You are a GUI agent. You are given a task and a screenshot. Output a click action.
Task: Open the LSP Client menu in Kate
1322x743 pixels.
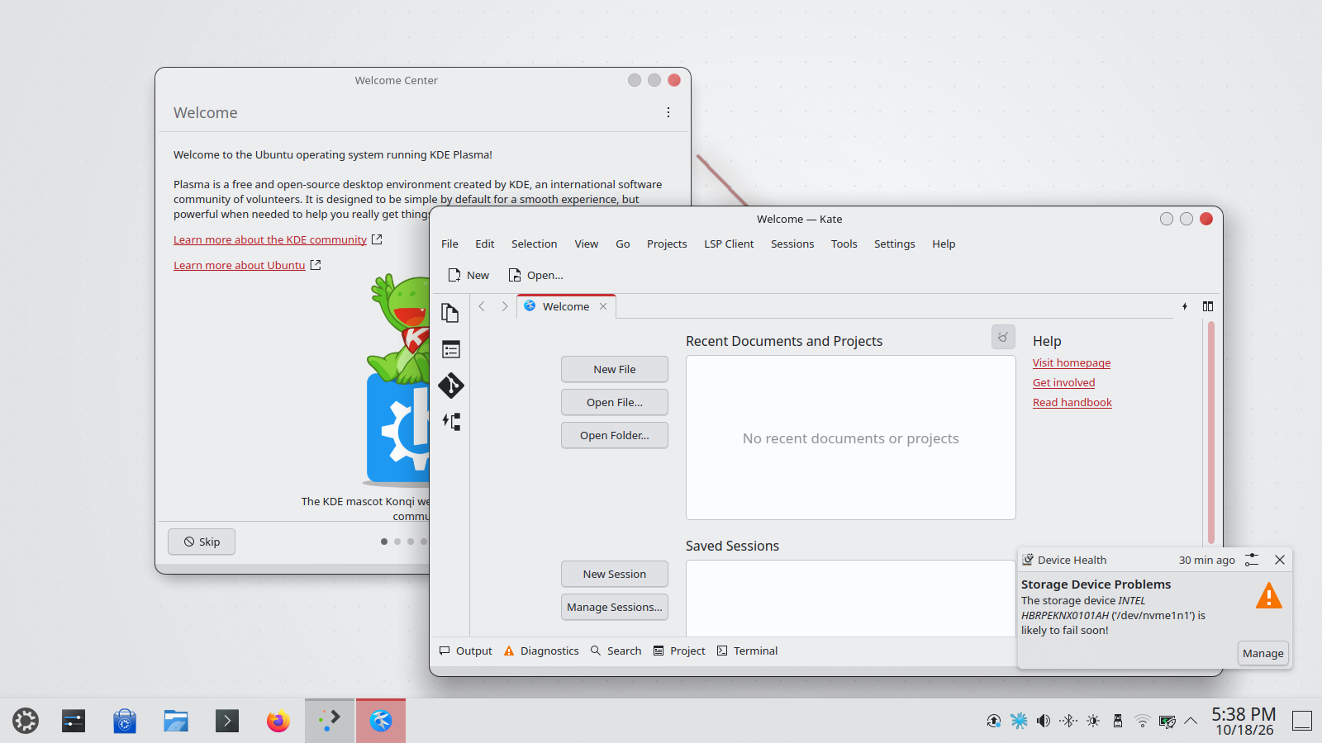[729, 244]
